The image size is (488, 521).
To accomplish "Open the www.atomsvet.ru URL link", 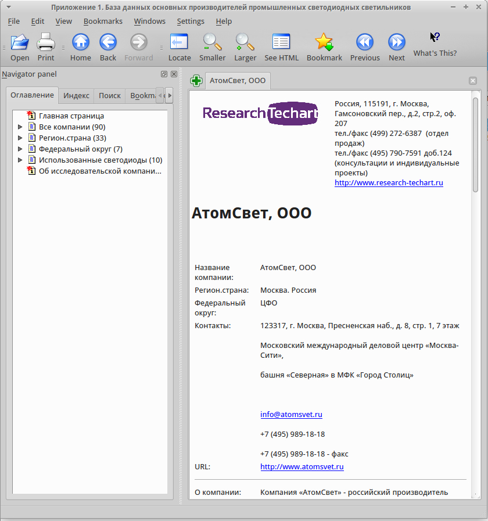I will 302,466.
